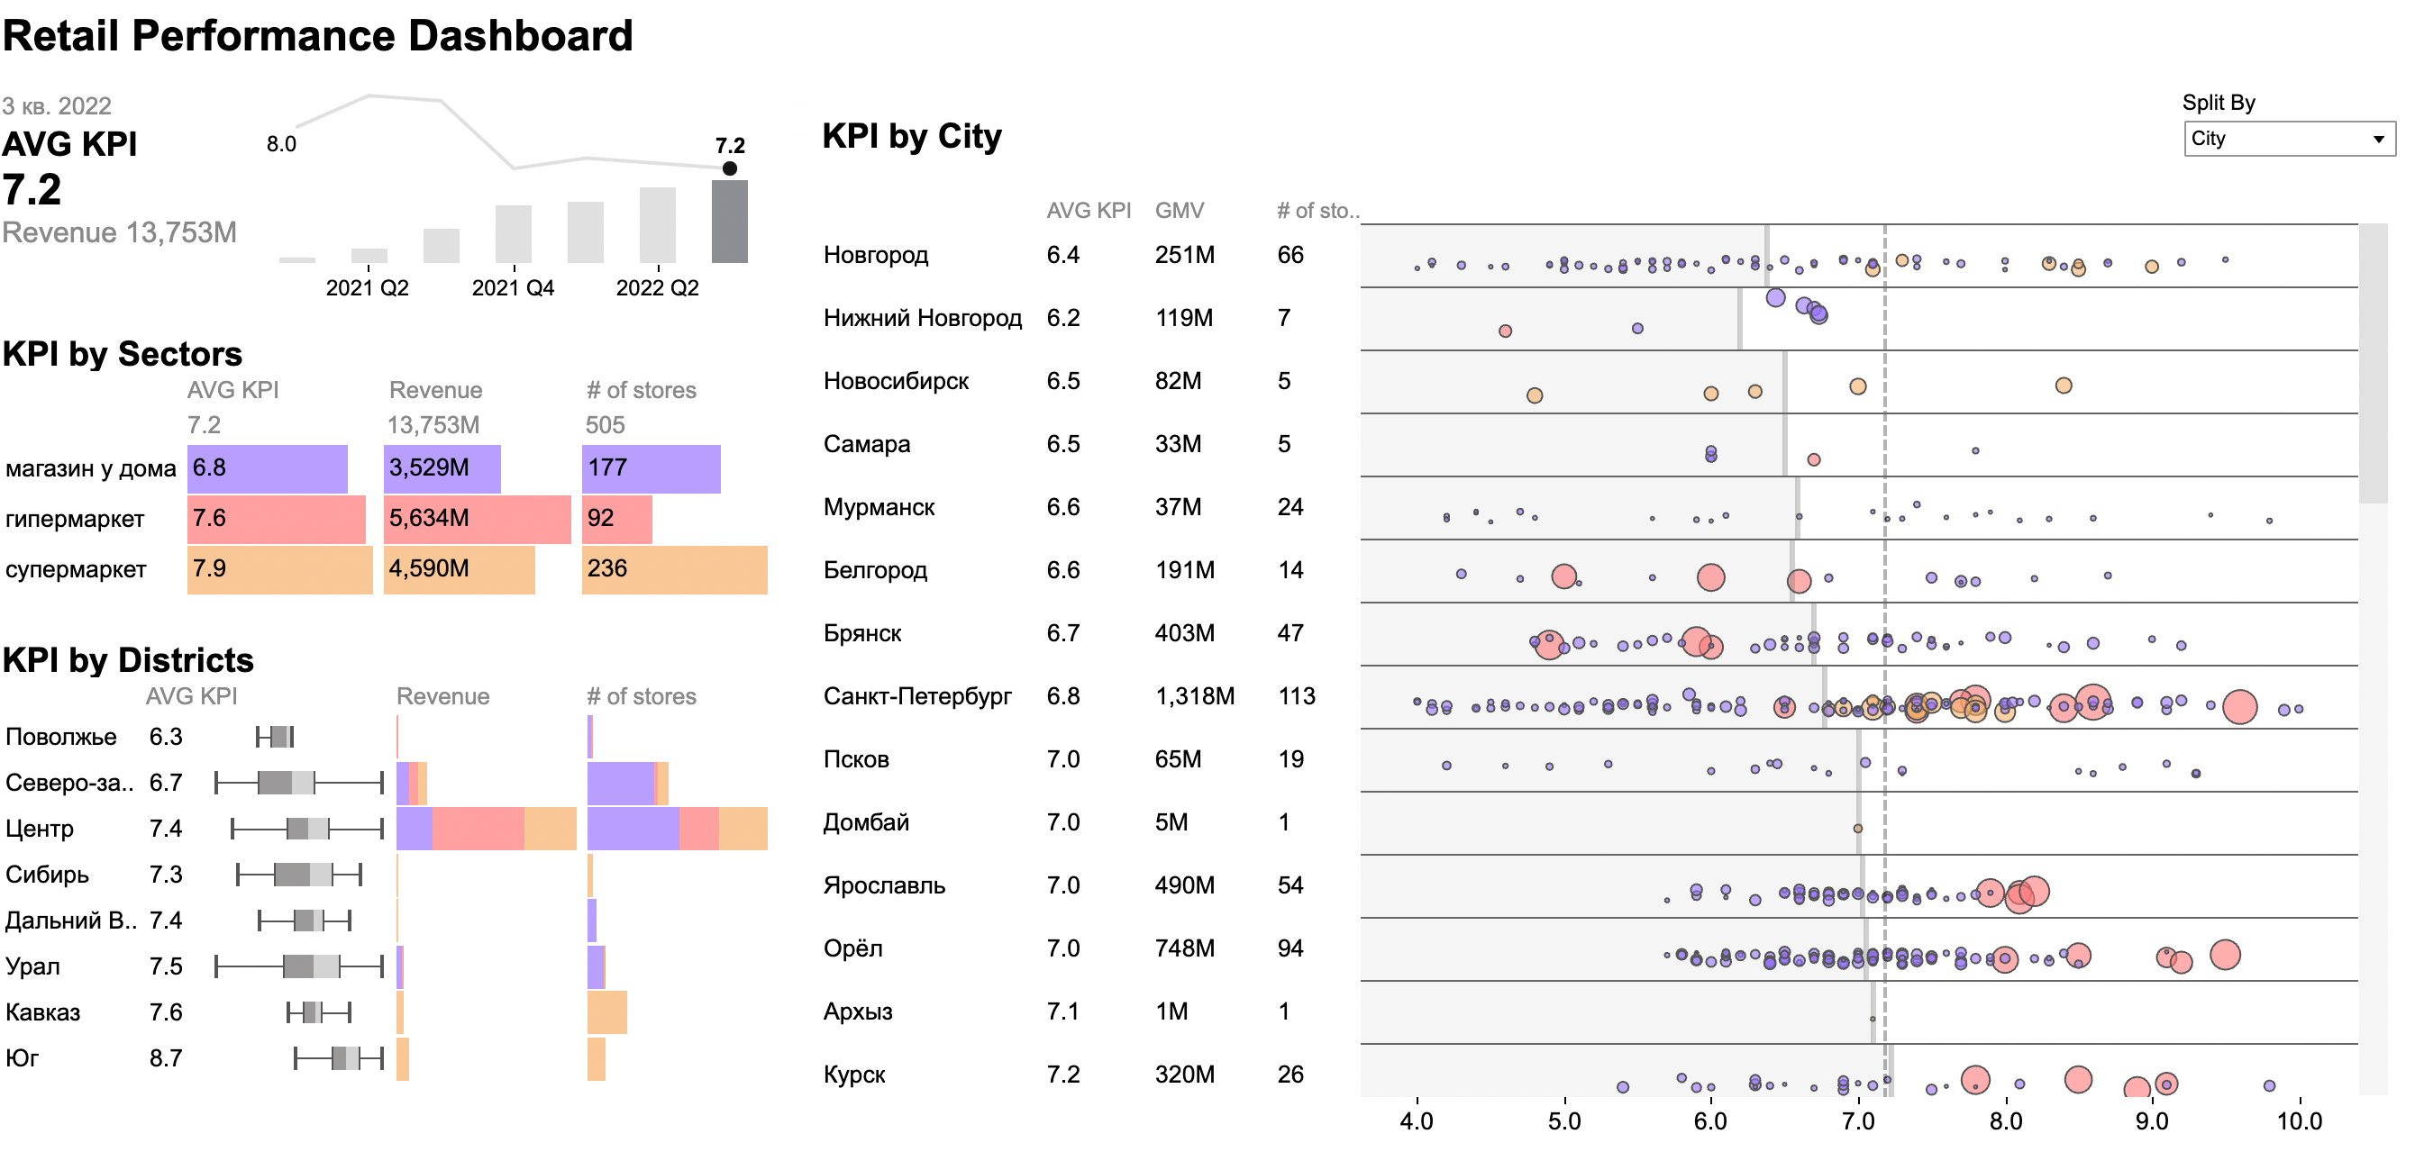The image size is (2415, 1152).
Task: Click the dark gray latest quarter revenue bar
Action: click(x=729, y=222)
